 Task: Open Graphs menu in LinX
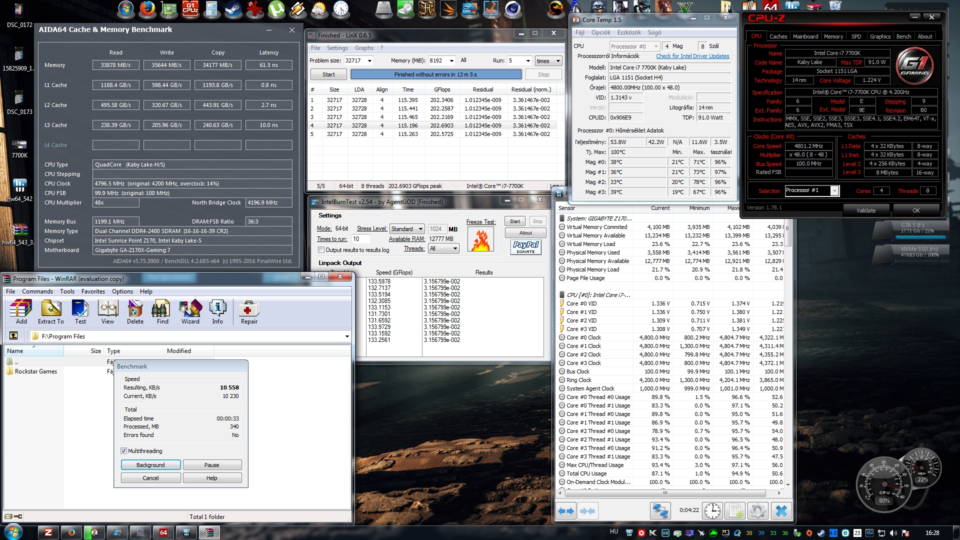click(x=364, y=48)
